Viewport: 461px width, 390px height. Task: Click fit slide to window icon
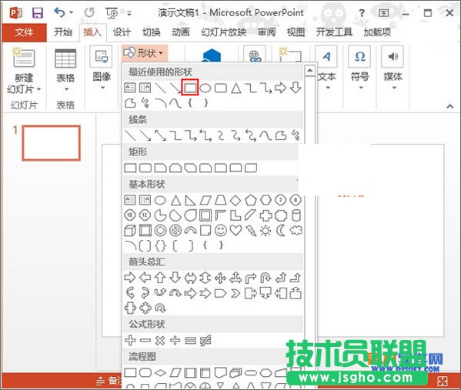(x=443, y=381)
